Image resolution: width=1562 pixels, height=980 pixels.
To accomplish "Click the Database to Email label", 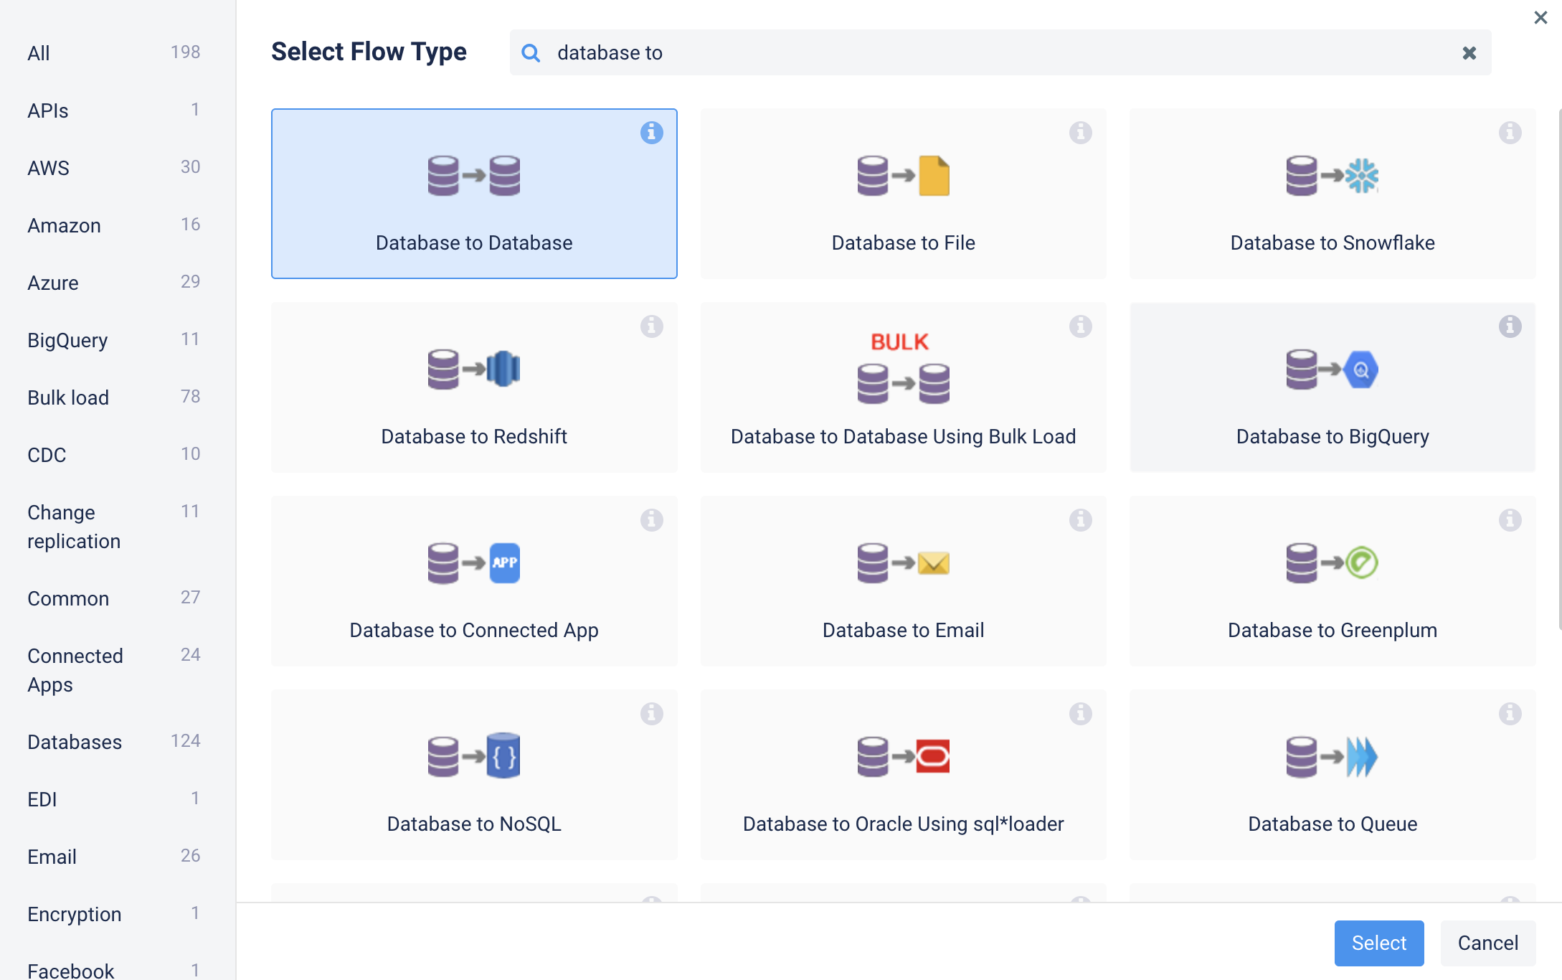I will (903, 631).
